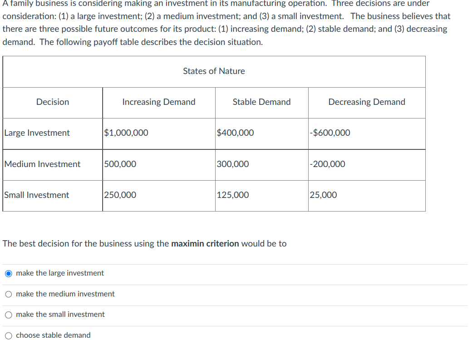This screenshot has width=472, height=340.
Task: Choose the medium investment radio option
Action: 9,294
